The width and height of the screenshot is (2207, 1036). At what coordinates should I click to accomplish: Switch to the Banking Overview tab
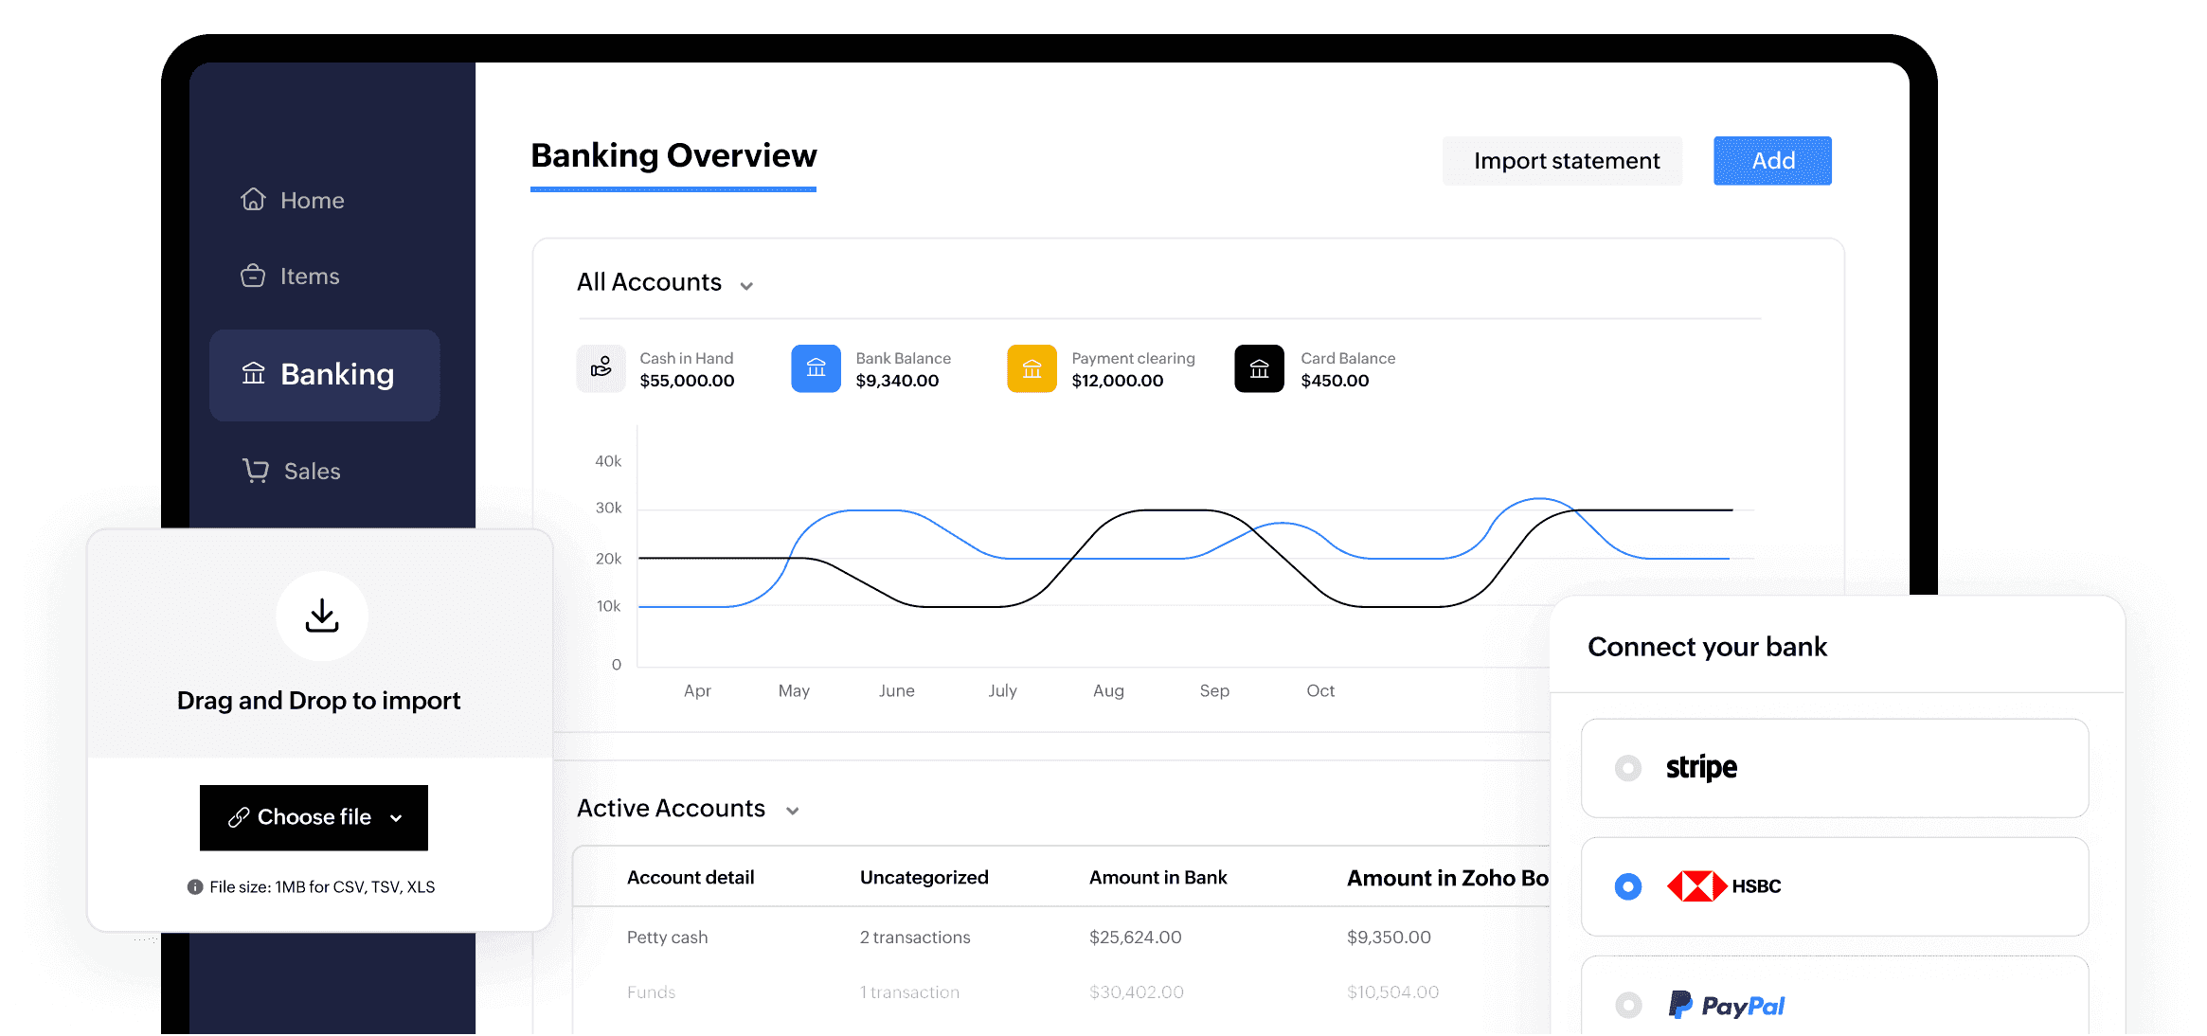pos(673,155)
